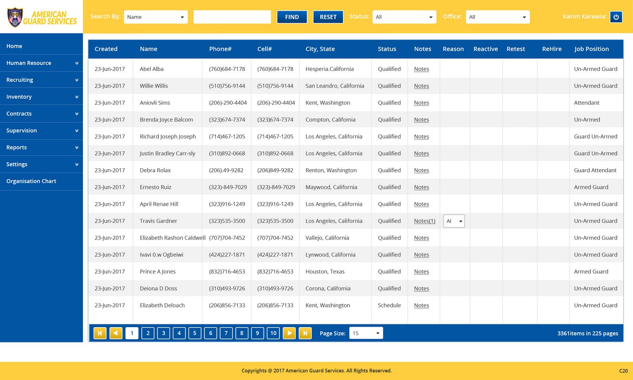Jump to last page icon
Image resolution: width=633 pixels, height=380 pixels.
click(x=305, y=333)
